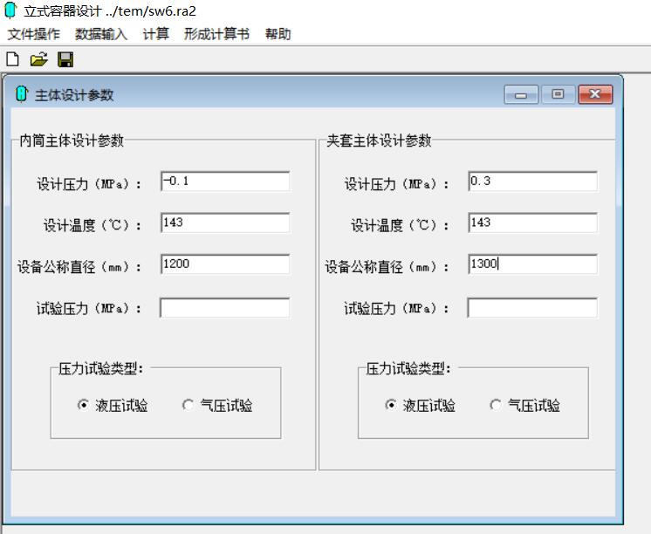Open the 形成计算书 menu
Viewport: 651px width, 534px height.
(216, 34)
